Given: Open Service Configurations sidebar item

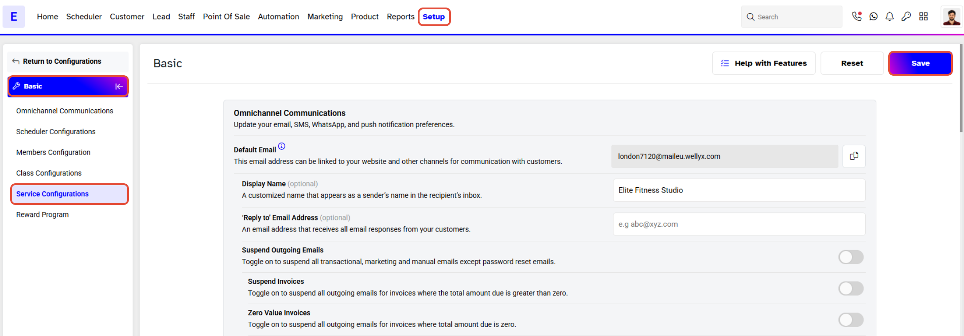Looking at the screenshot, I should (70, 194).
